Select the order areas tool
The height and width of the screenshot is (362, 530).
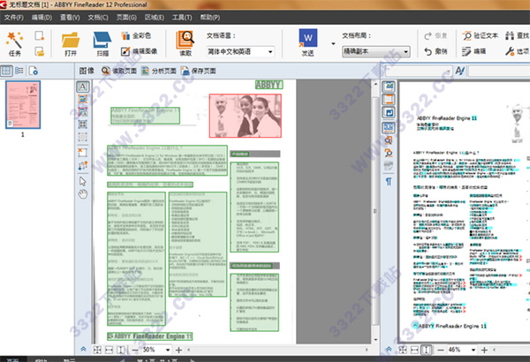83,165
